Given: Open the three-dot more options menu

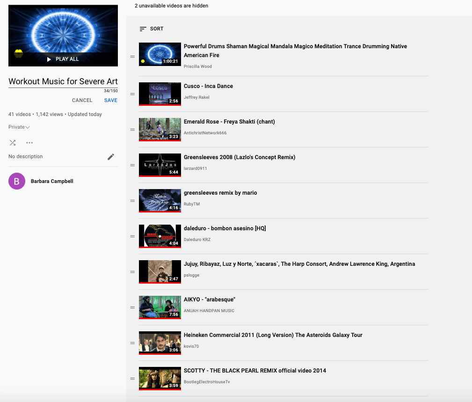Looking at the screenshot, I should [x=29, y=143].
